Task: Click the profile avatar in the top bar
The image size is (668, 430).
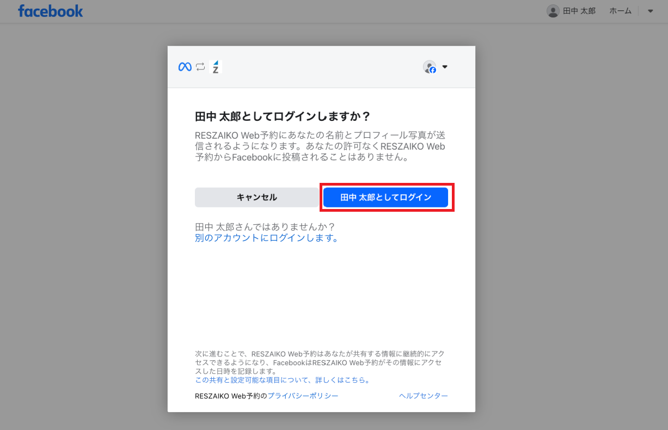Action: 553,11
